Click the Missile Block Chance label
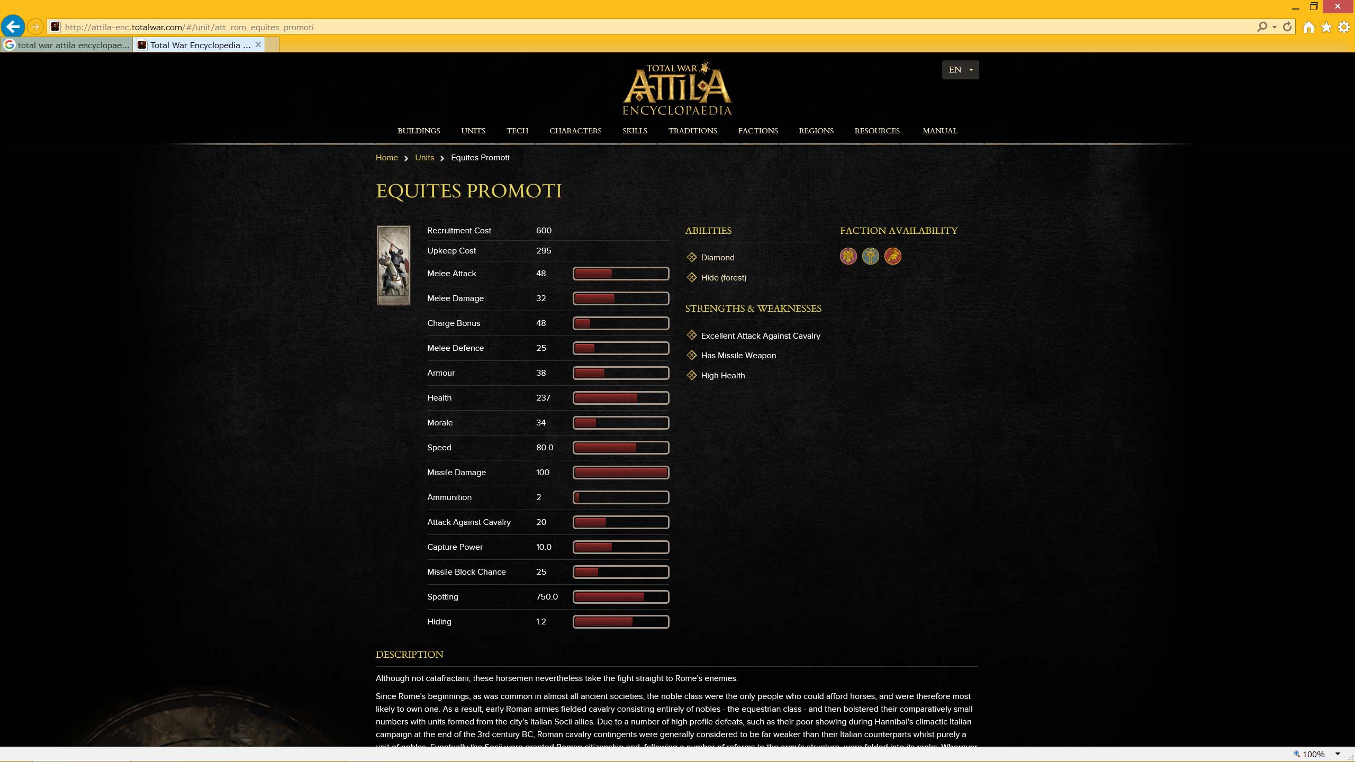Viewport: 1355px width, 762px height. point(466,572)
